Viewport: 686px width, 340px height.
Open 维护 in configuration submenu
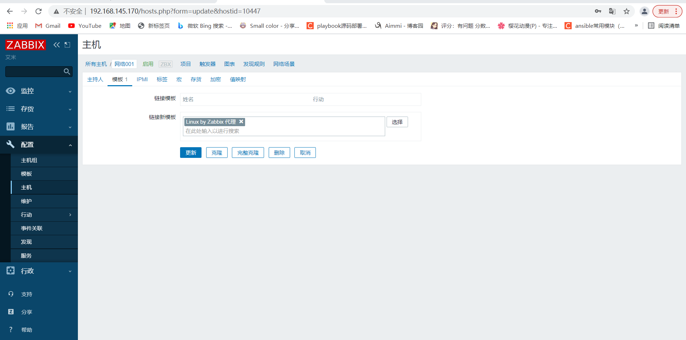(x=26, y=201)
